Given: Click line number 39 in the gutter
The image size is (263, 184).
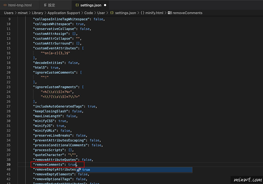Looking at the screenshot, I should click(8, 165).
